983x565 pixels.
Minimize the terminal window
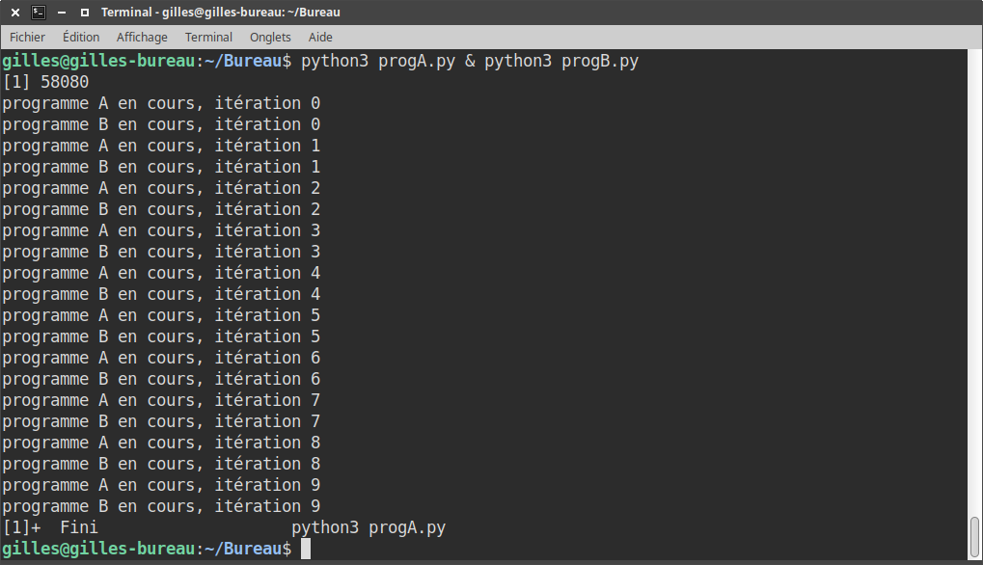62,12
